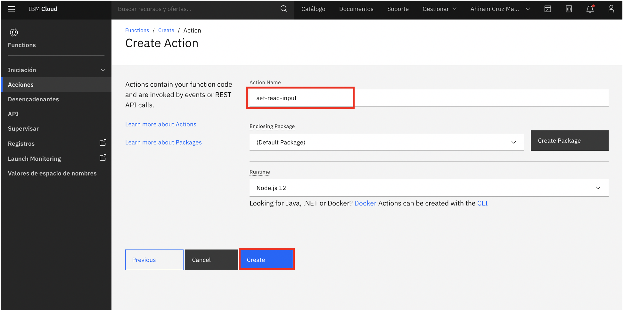Follow the CLI link

[482, 203]
